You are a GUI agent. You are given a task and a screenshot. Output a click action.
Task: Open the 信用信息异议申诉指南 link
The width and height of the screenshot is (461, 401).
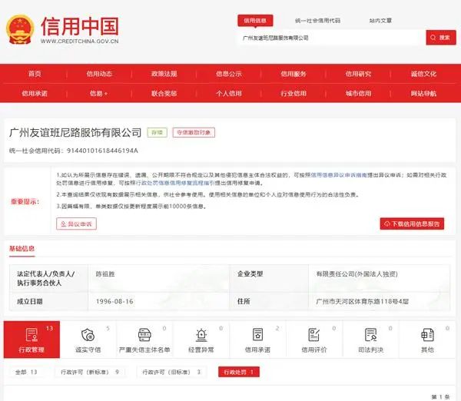coord(339,175)
